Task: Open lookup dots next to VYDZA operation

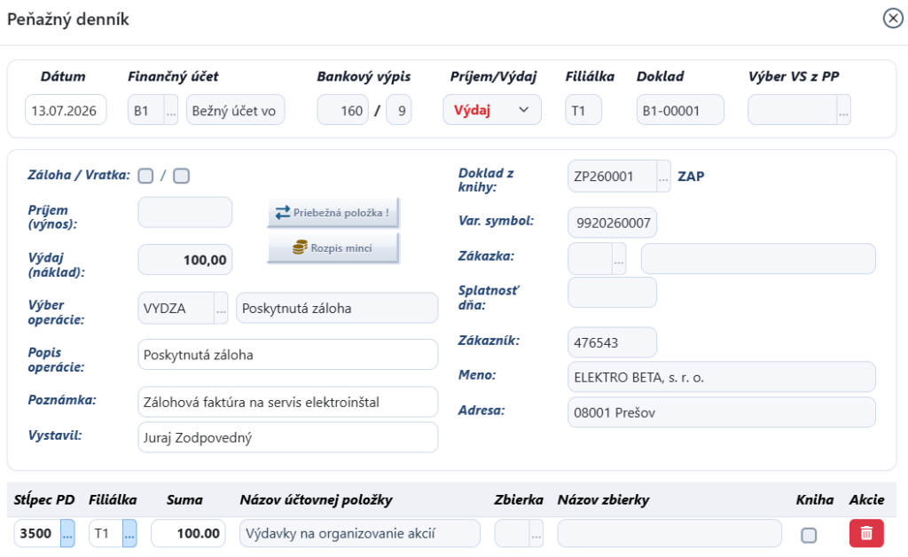Action: pos(221,308)
